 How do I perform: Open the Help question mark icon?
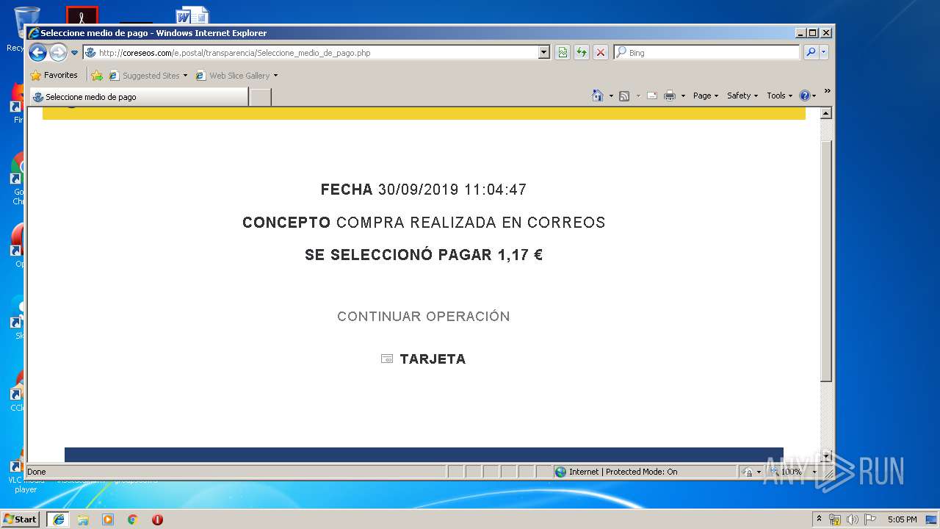pyautogui.click(x=805, y=96)
